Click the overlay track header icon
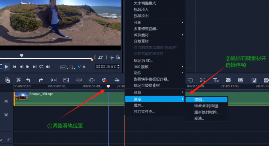Viewport: 269px width, 146px height. pyautogui.click(x=6, y=115)
